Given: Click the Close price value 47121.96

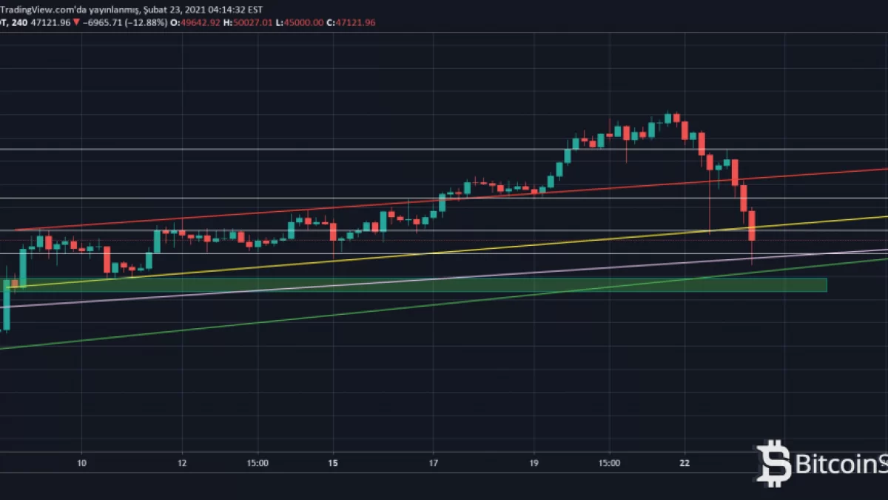Looking at the screenshot, I should click(354, 23).
